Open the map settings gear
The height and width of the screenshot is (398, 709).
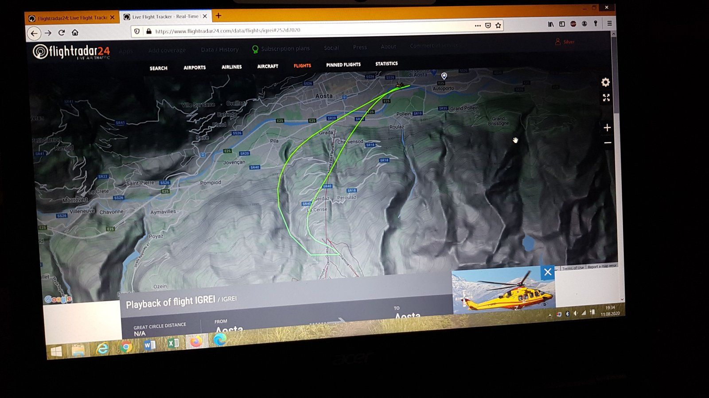point(605,82)
